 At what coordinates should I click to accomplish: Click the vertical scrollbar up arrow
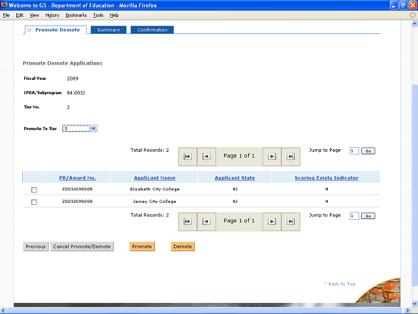pyautogui.click(x=415, y=24)
